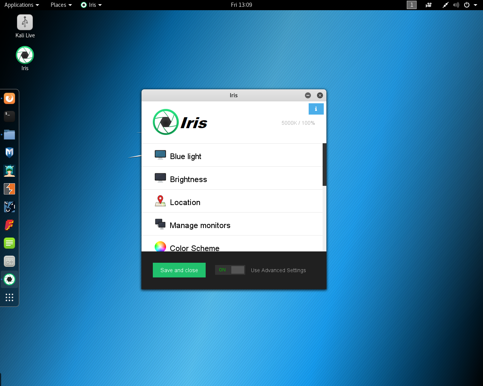The image size is (483, 386).
Task: Click the Brightness dark monitor icon
Action: tap(160, 178)
